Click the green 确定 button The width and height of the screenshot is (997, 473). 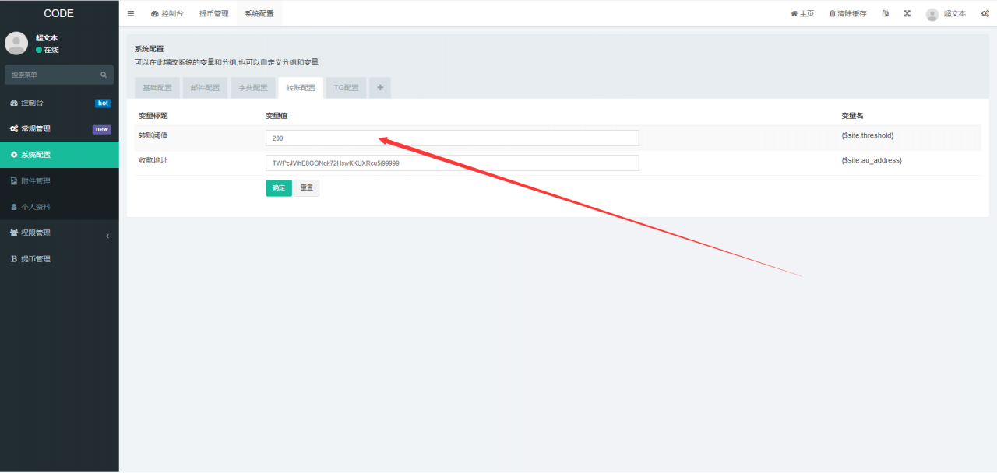click(x=279, y=188)
